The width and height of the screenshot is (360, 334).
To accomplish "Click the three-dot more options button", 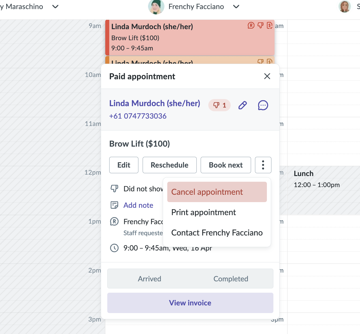I will [263, 165].
